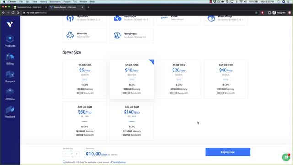Increase server quantity with plus button

[x=76, y=154]
